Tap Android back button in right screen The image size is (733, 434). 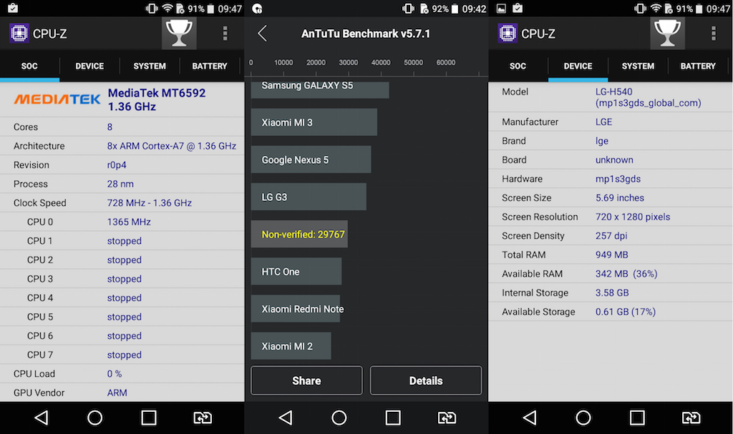click(530, 417)
